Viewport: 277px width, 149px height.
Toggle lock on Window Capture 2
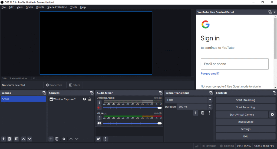[x=90, y=99]
